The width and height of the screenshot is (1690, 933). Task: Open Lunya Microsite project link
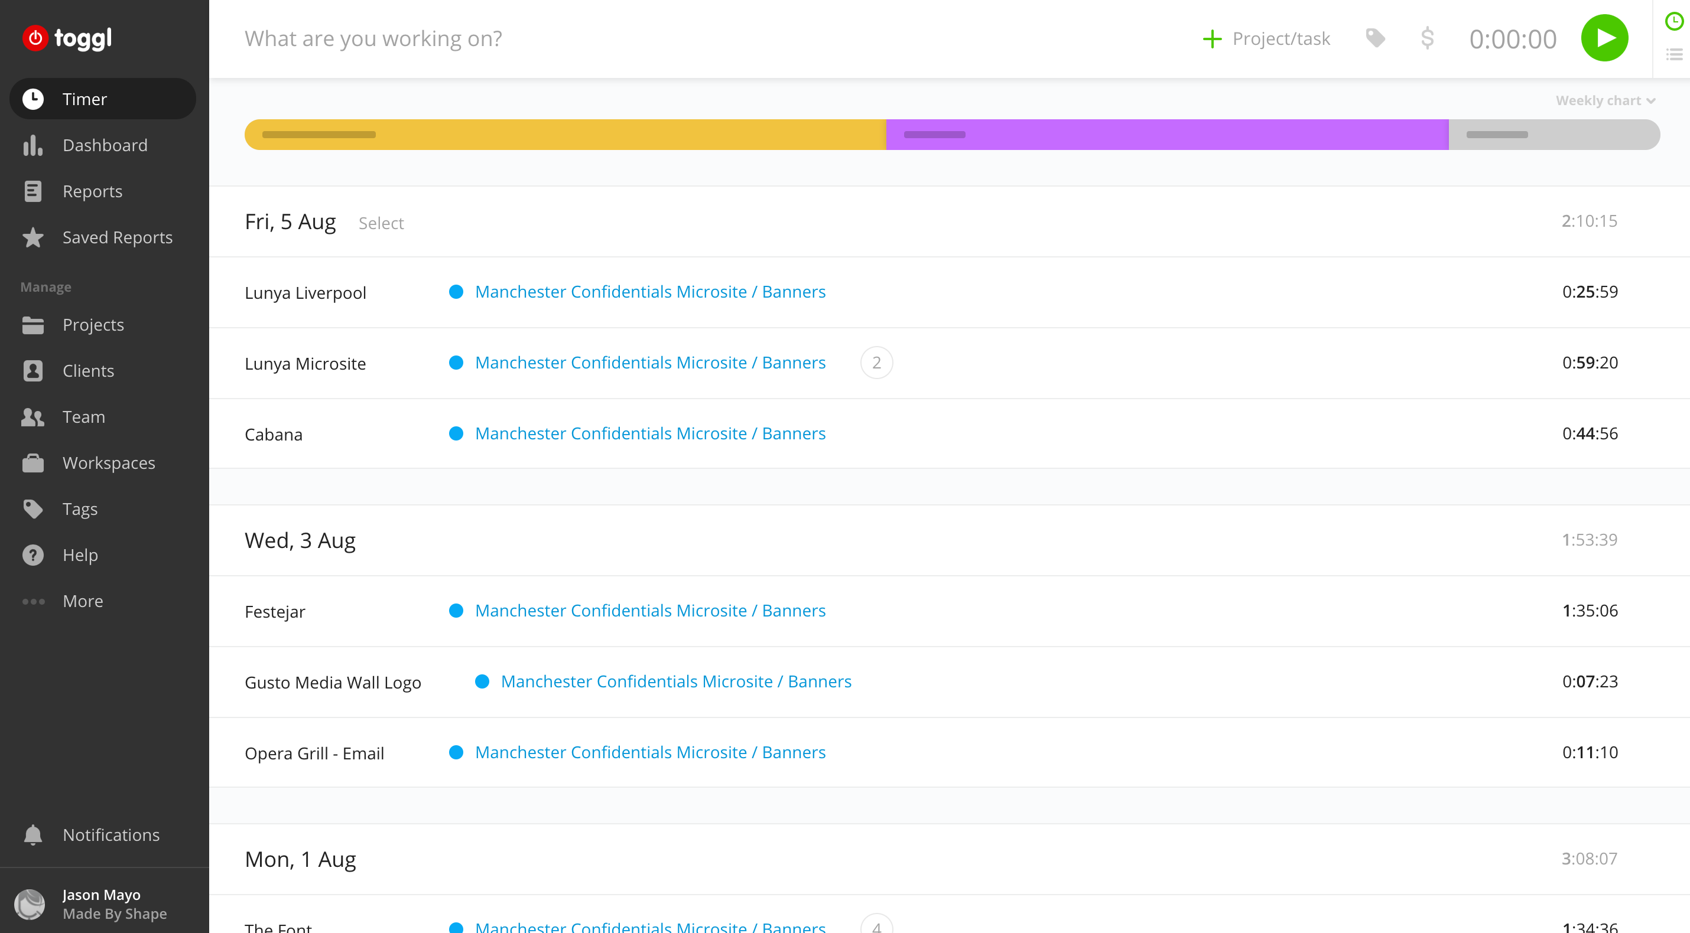point(649,363)
